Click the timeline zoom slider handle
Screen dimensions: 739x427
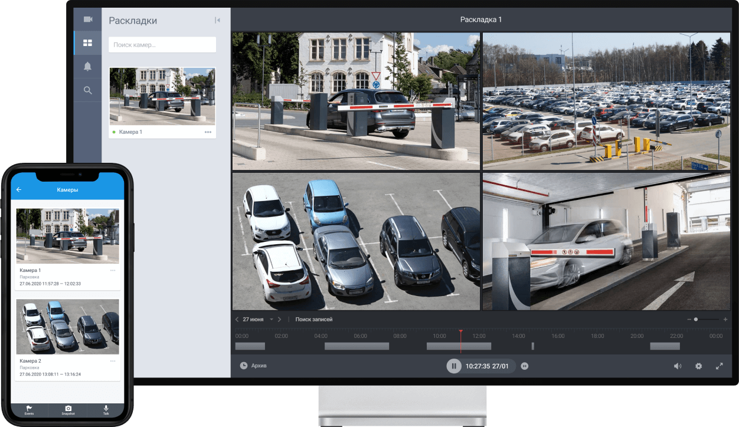point(696,319)
